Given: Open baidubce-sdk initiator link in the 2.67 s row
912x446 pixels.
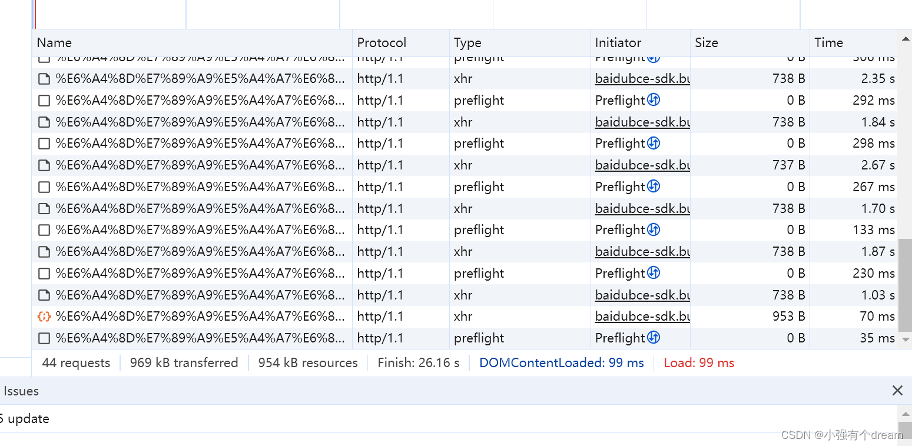Looking at the screenshot, I should point(642,165).
